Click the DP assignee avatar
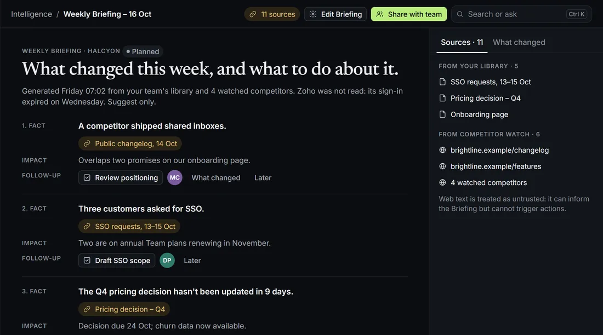603x335 pixels. [x=167, y=261]
